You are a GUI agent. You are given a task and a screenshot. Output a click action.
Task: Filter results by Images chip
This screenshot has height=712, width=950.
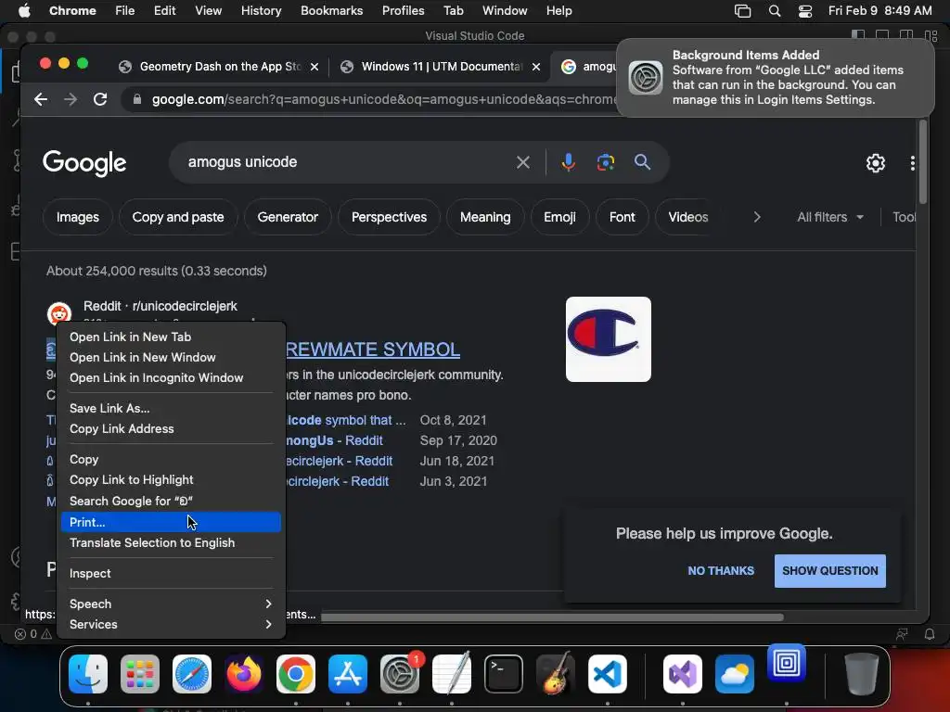78,217
